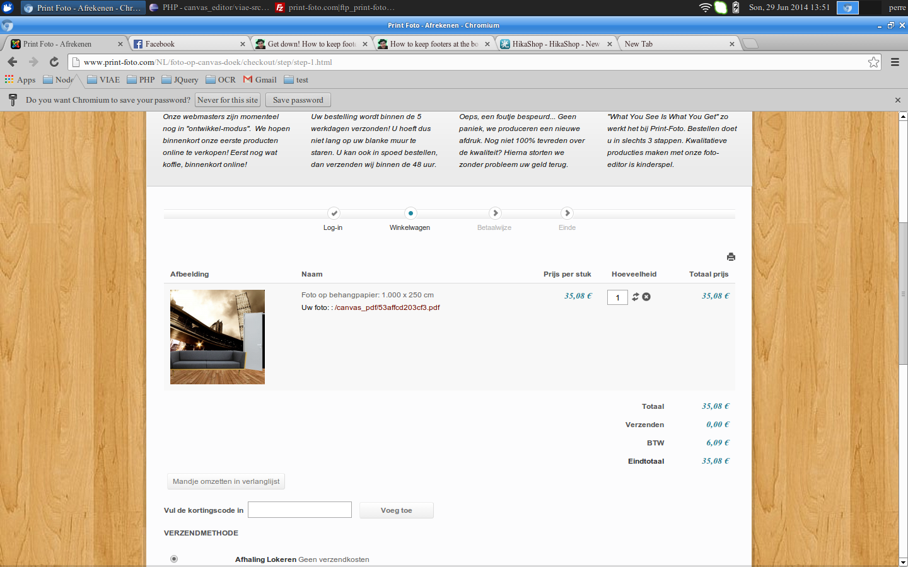Screen dimensions: 908x567
Task: Reload the page with the refresh button
Action: click(x=54, y=62)
